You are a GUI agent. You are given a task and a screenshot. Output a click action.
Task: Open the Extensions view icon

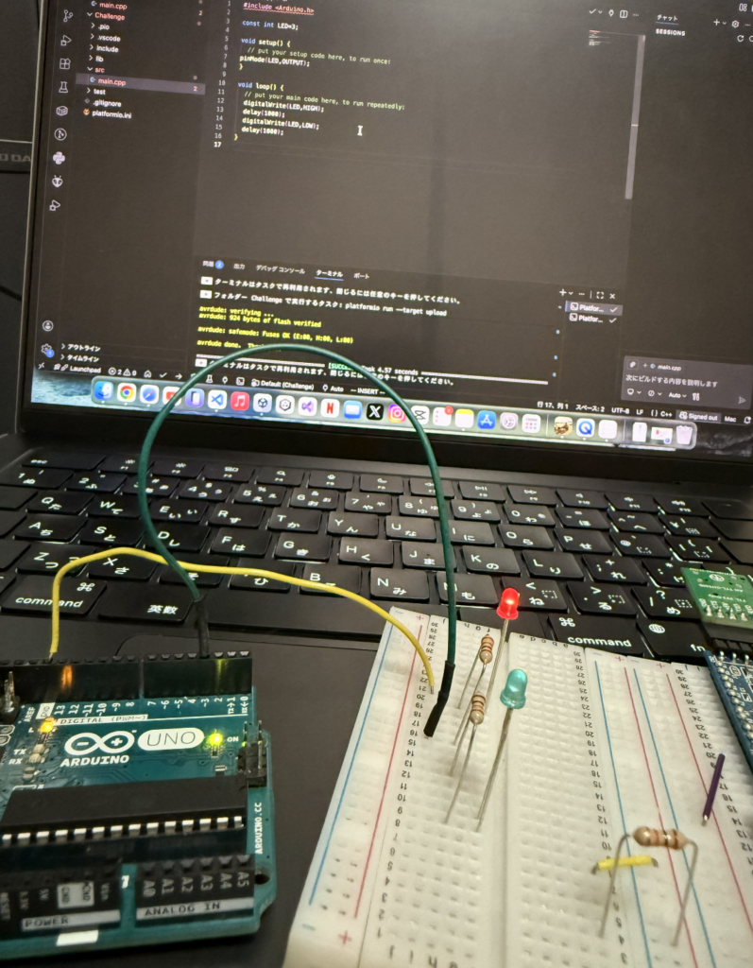click(64, 63)
